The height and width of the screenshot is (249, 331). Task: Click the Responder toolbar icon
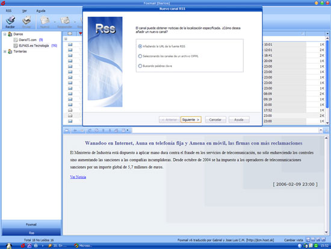pyautogui.click(x=65, y=22)
